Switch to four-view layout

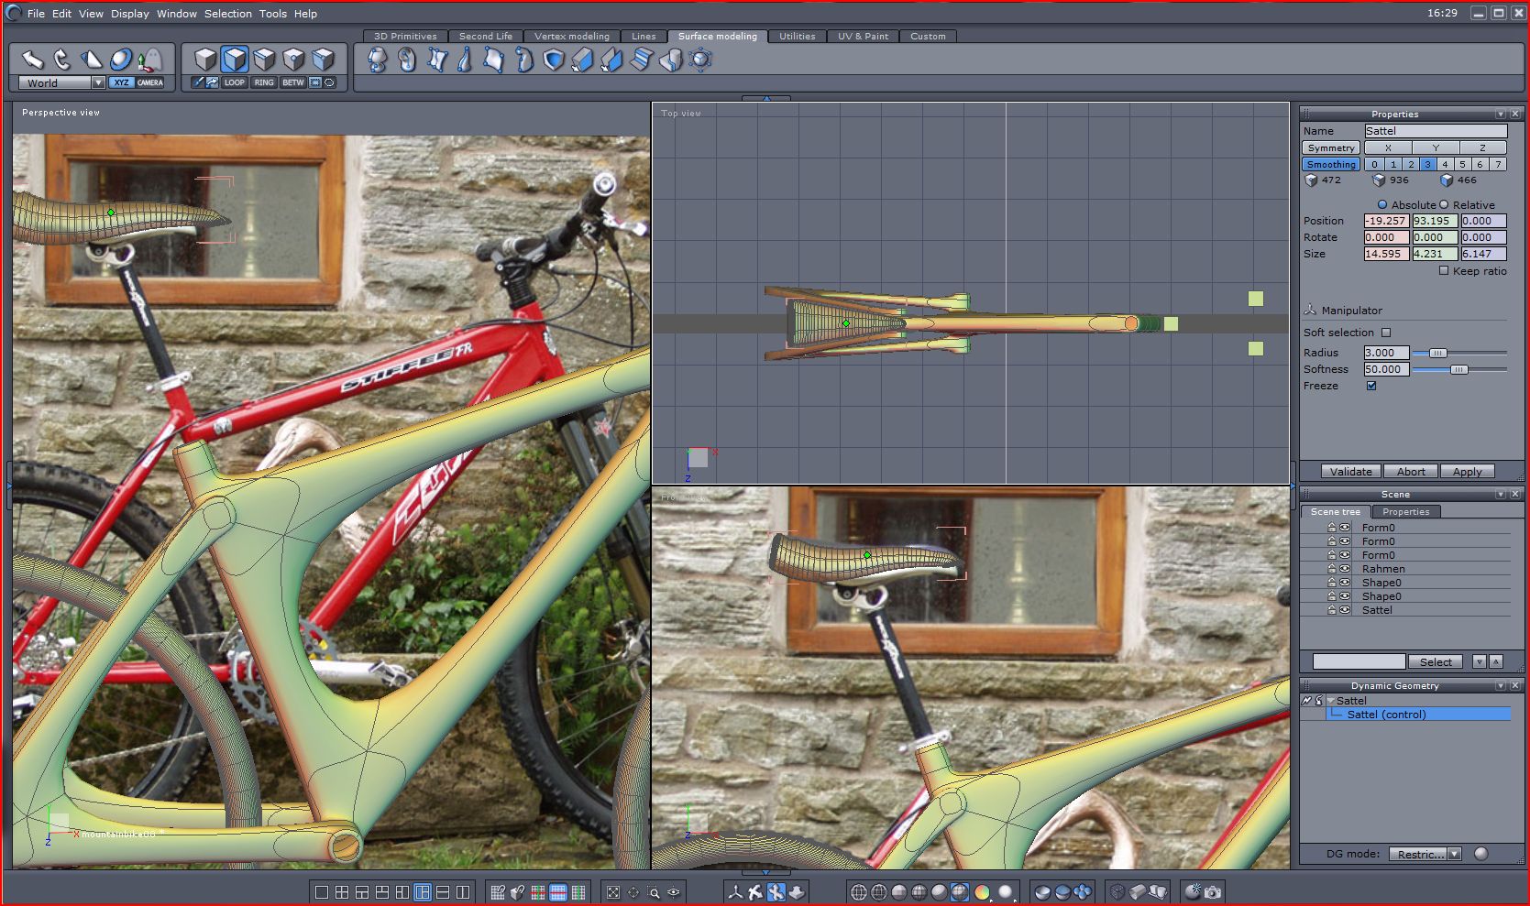[342, 892]
